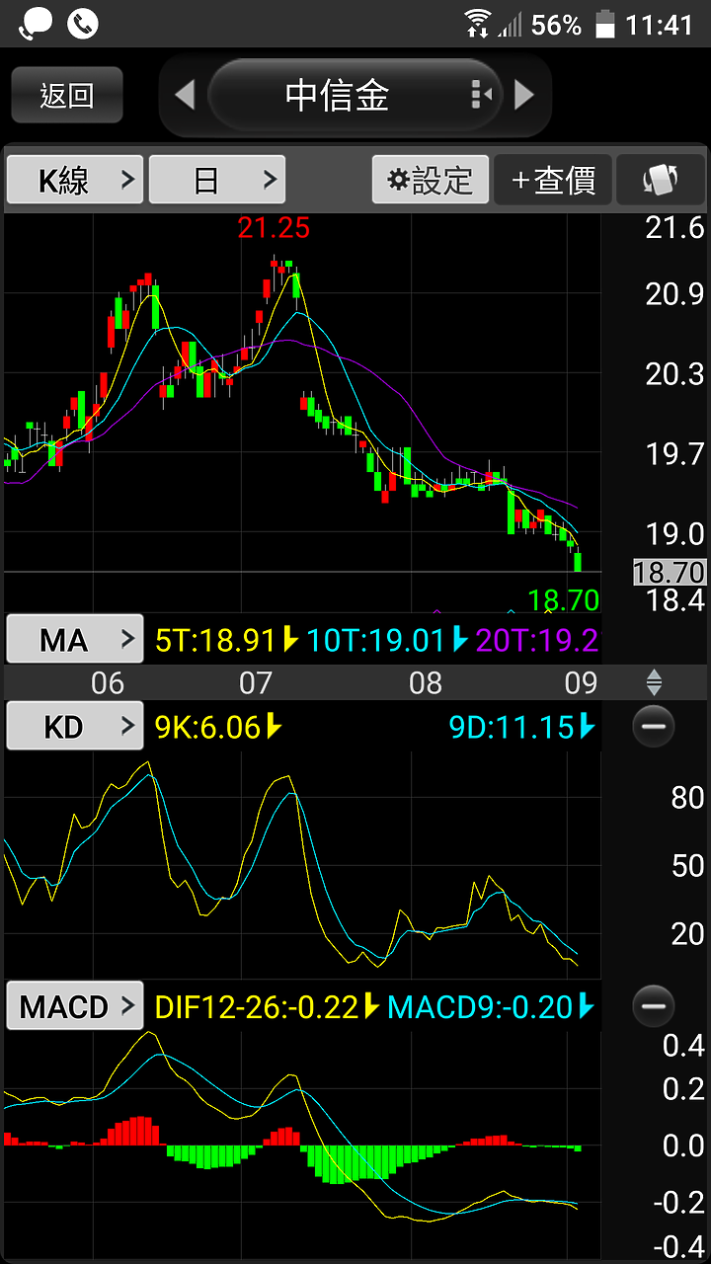Open the 中信金 stock title selector
711x1264 pixels.
pos(355,95)
